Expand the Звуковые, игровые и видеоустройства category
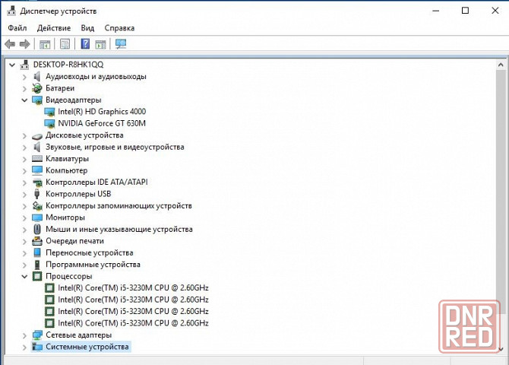Image resolution: width=509 pixels, height=365 pixels. (24, 148)
